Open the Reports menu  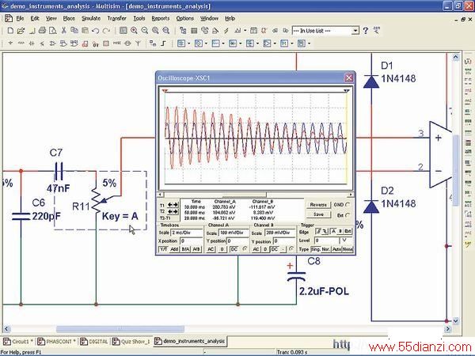pos(160,18)
